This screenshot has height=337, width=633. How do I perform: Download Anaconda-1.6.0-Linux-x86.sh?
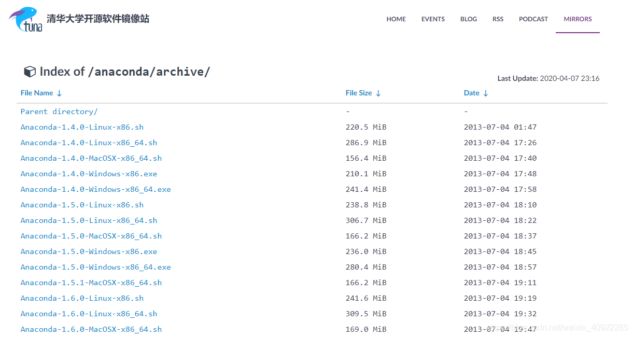pos(82,298)
